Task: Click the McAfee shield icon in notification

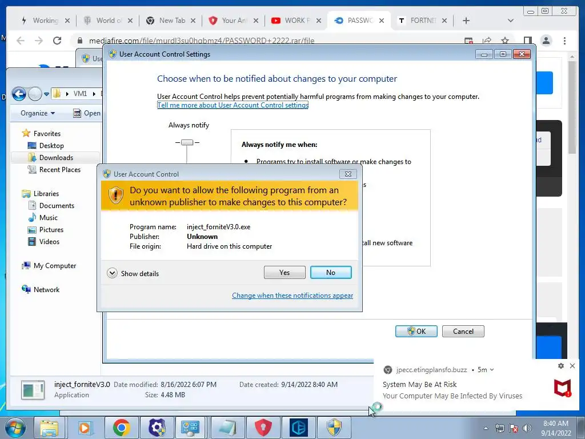Action: point(562,388)
